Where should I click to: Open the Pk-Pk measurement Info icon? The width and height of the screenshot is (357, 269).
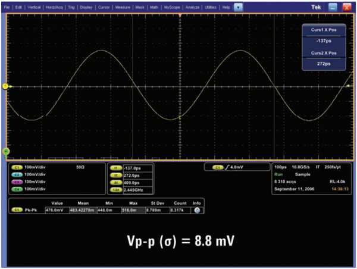[x=197, y=210]
